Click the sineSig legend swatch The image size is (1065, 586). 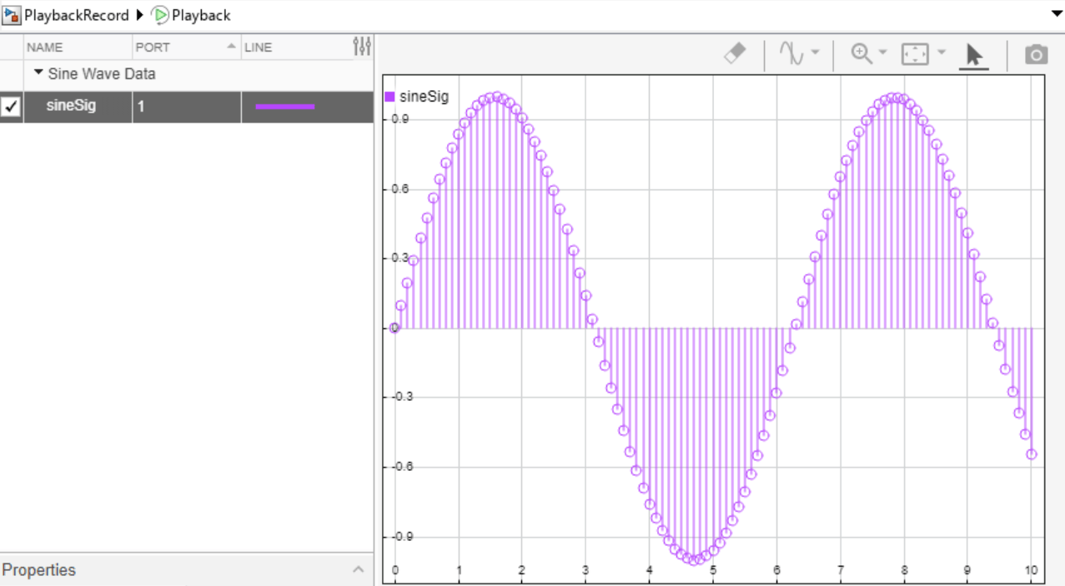pos(390,97)
